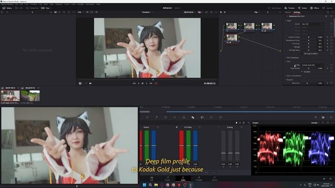Open the Key palette icon
Image resolution: width=335 pixels, height=188 pixels.
[202, 117]
